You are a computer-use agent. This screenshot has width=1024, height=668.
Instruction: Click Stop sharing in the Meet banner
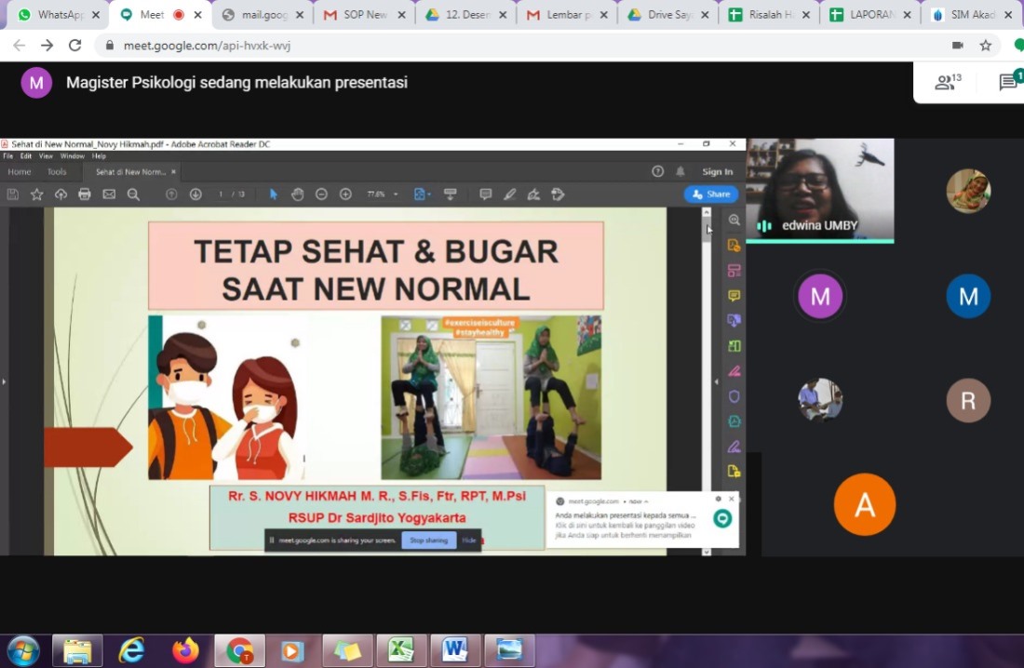(x=428, y=540)
